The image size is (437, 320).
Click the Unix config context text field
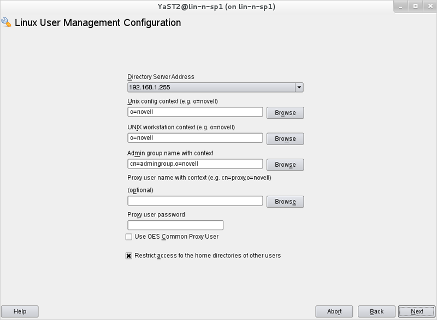click(195, 112)
